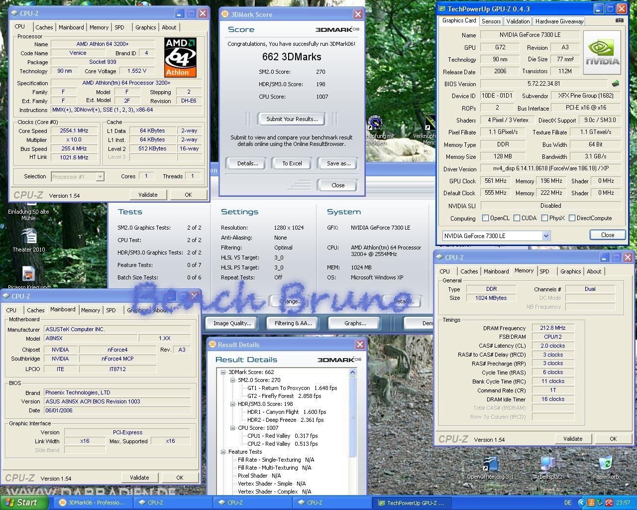This screenshot has width=637, height=510.
Task: Click the DRAM Frequency 212.8 MHz field
Action: tap(553, 328)
